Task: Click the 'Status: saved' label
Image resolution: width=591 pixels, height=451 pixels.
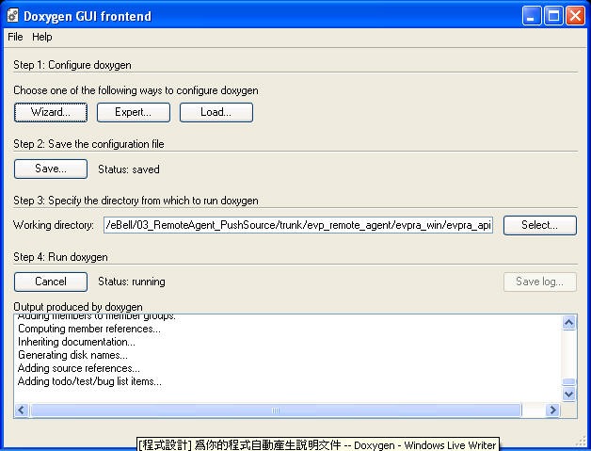Action: coord(129,169)
